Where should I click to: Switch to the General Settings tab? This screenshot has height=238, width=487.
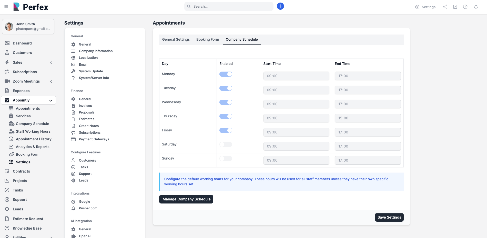[176, 39]
